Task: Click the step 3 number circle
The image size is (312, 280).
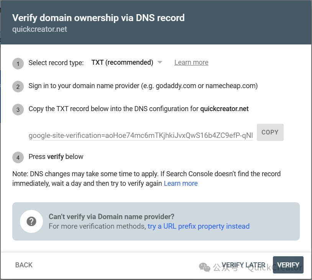Action: (18, 110)
